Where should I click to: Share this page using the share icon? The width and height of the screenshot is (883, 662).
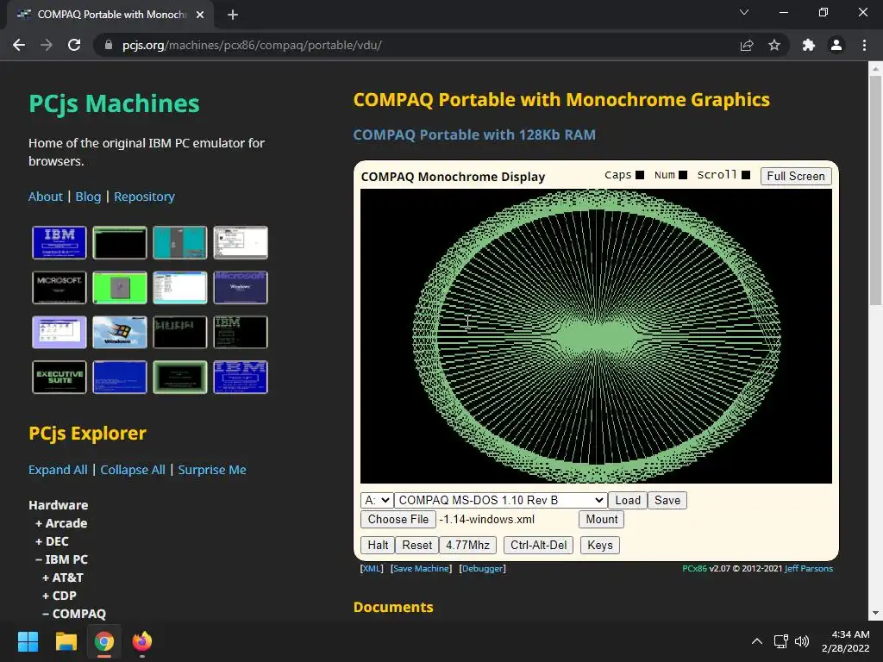tap(747, 45)
